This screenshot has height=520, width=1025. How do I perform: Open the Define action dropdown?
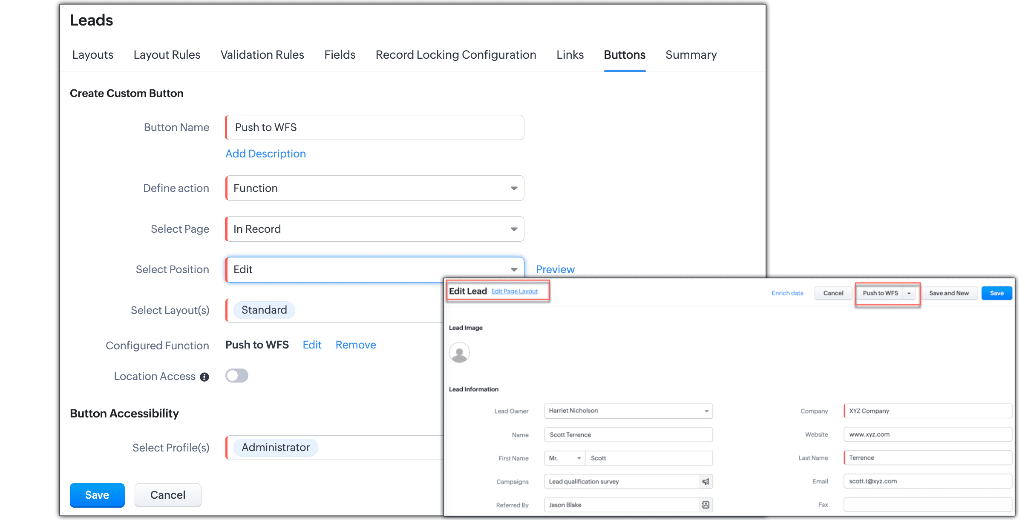coord(375,188)
